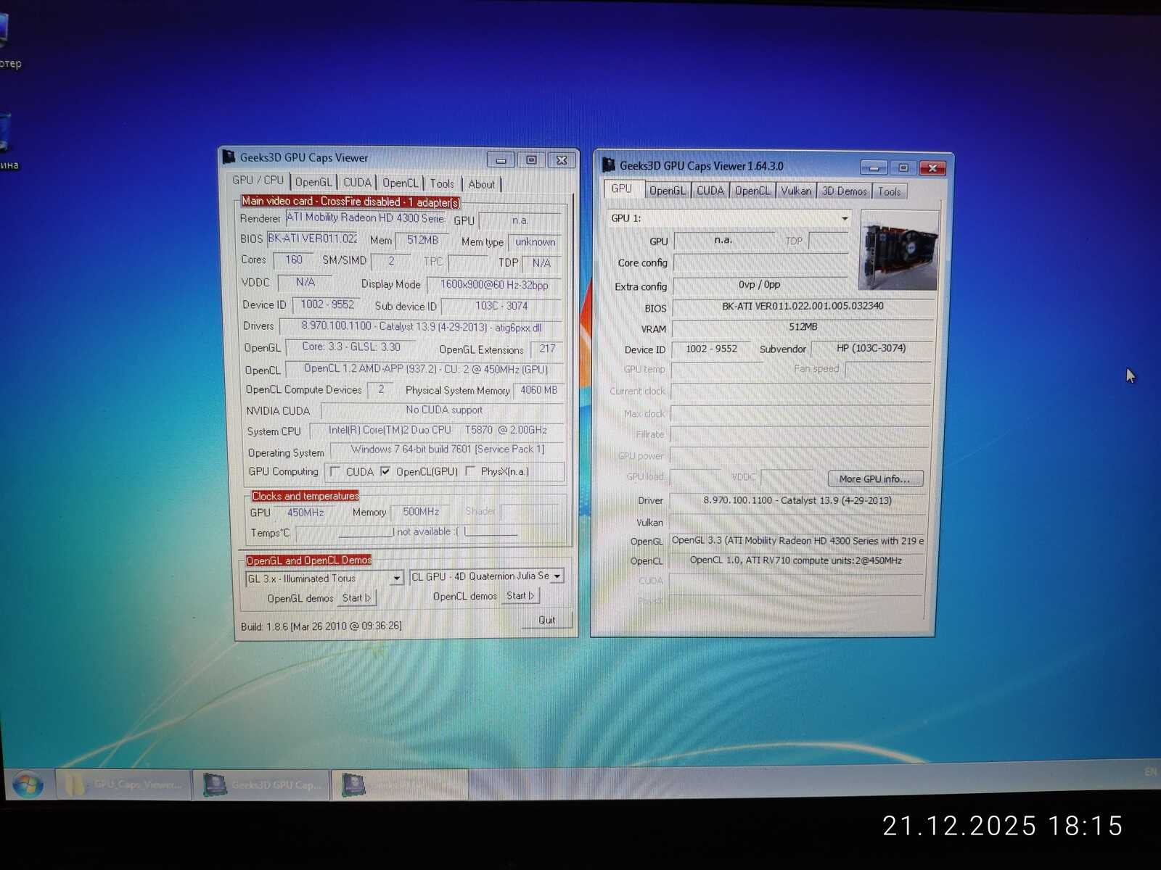
Task: Click the Memory clock value '500MHz'
Action: (421, 512)
